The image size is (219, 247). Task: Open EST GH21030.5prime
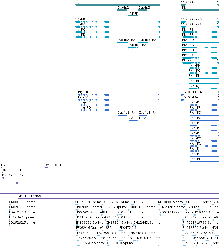click(120, 243)
